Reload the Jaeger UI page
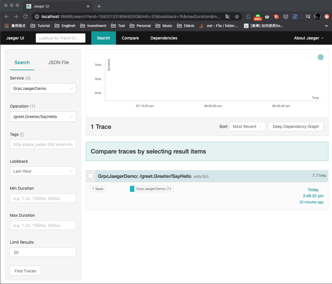 pos(25,16)
